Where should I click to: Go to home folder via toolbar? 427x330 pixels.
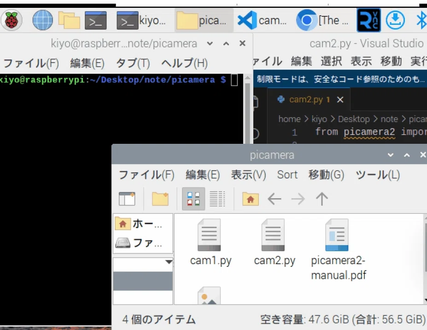point(250,199)
